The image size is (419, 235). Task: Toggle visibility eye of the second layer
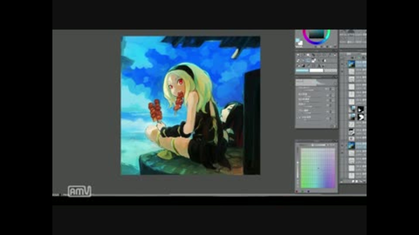click(x=342, y=71)
